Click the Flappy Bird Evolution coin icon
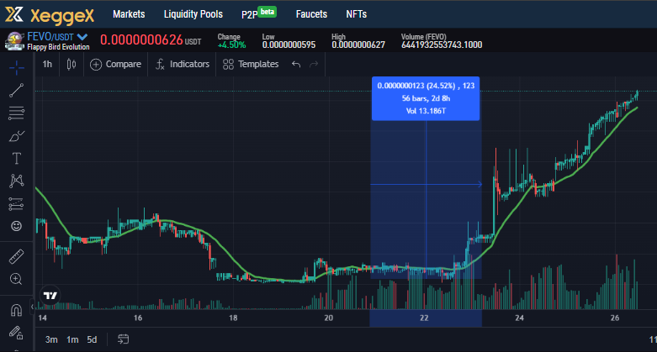Image resolution: width=657 pixels, height=352 pixels. (14, 41)
